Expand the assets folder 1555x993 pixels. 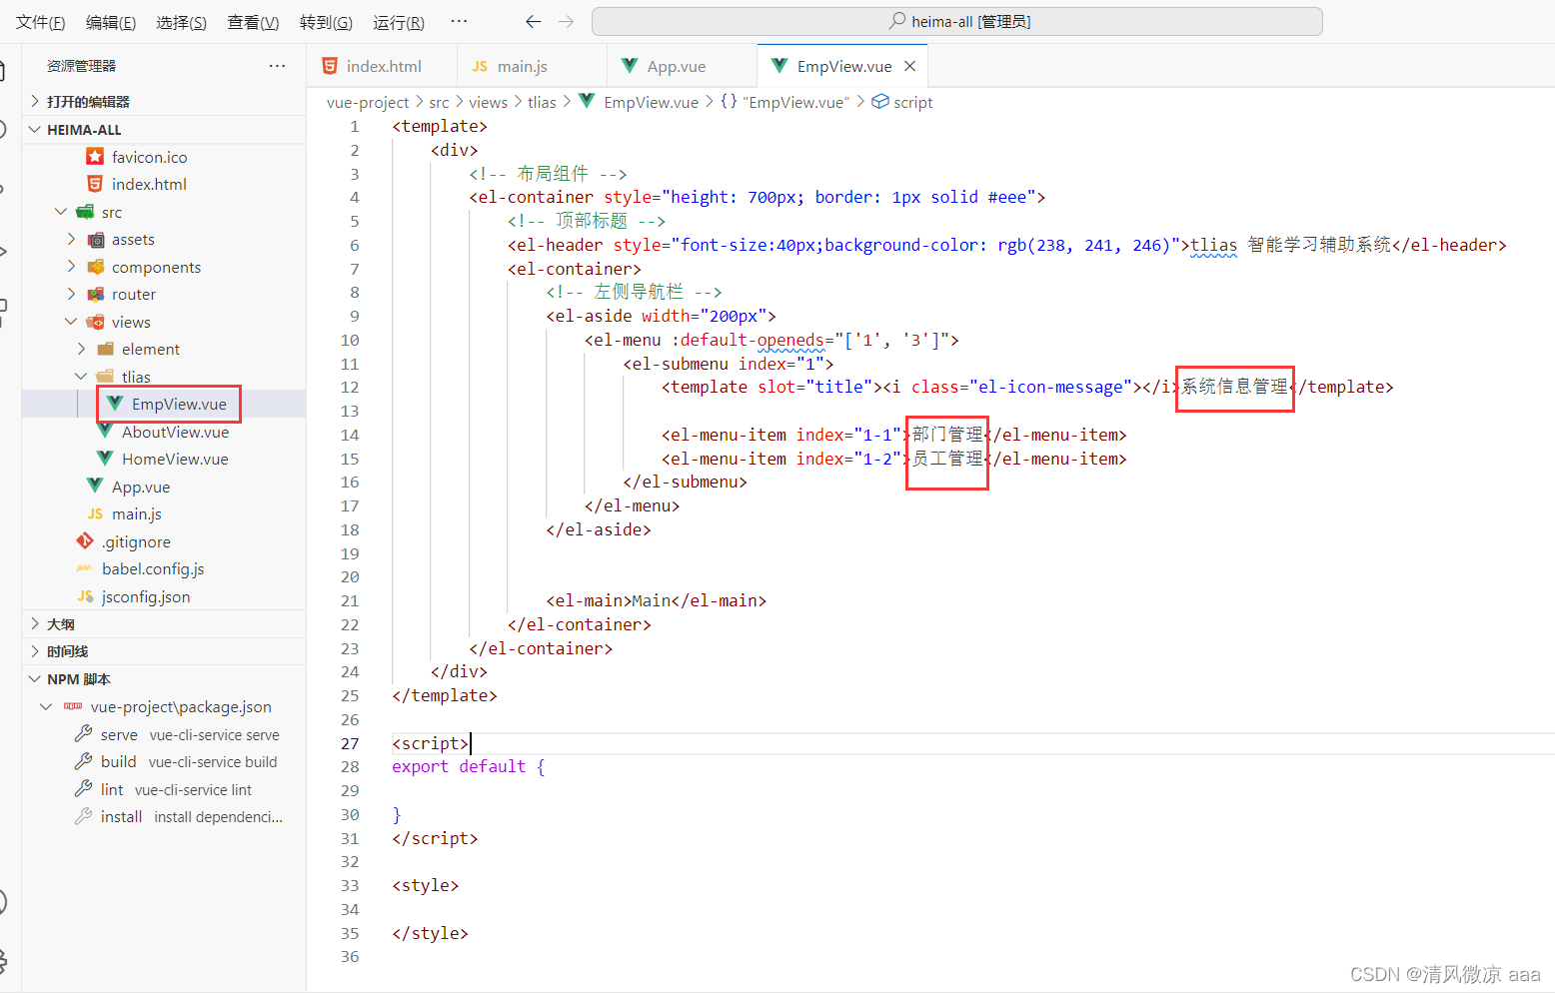click(x=71, y=240)
